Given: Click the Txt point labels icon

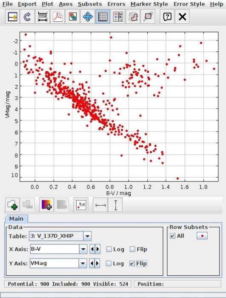Looking at the screenshot, I should [81, 205].
